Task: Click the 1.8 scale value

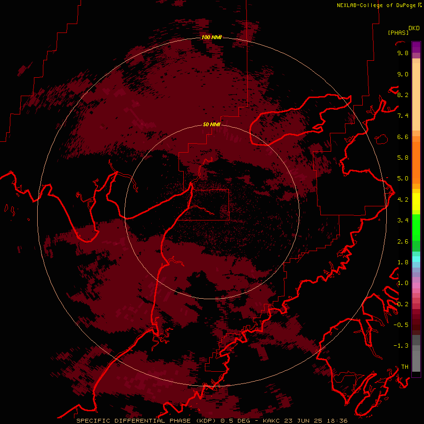Action: (x=403, y=262)
